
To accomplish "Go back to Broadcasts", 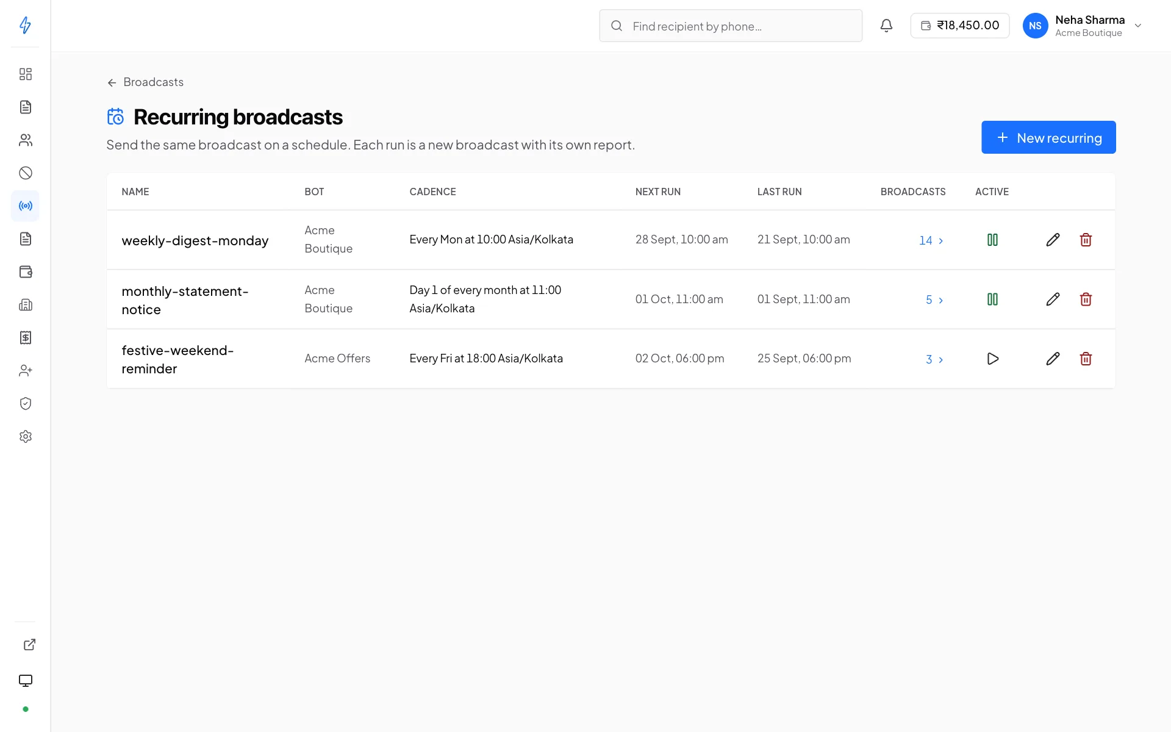I will [x=145, y=82].
